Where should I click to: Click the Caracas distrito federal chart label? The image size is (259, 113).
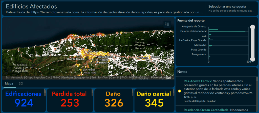tap(193, 31)
